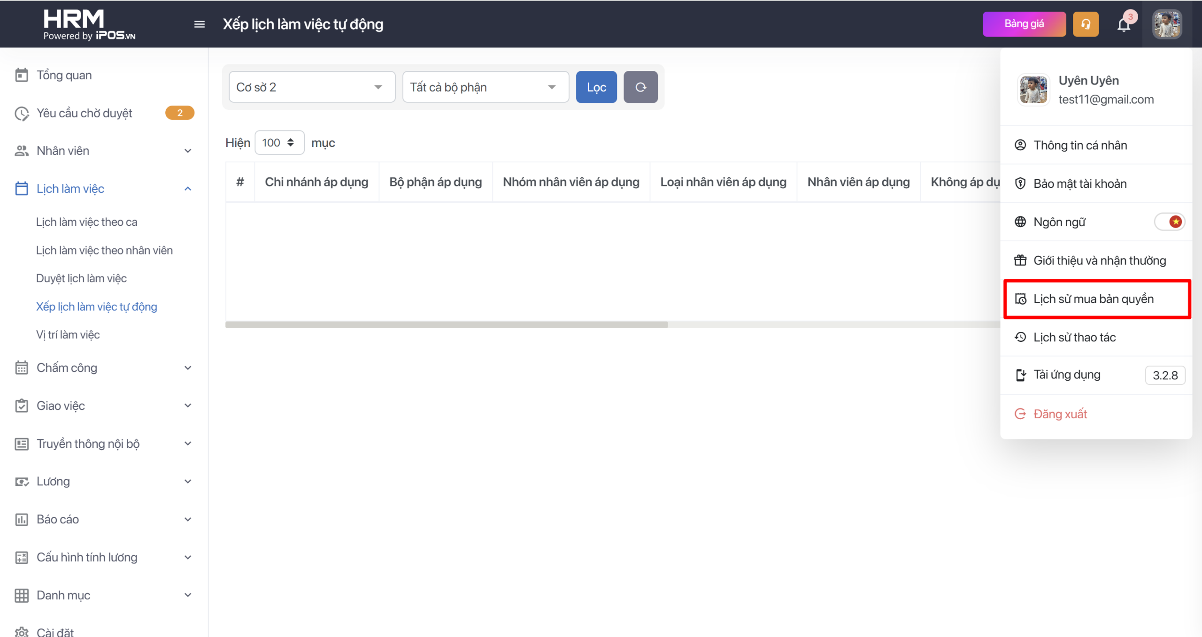The height and width of the screenshot is (637, 1202).
Task: Select Thông tin cá nhân menu entry
Action: tap(1079, 145)
